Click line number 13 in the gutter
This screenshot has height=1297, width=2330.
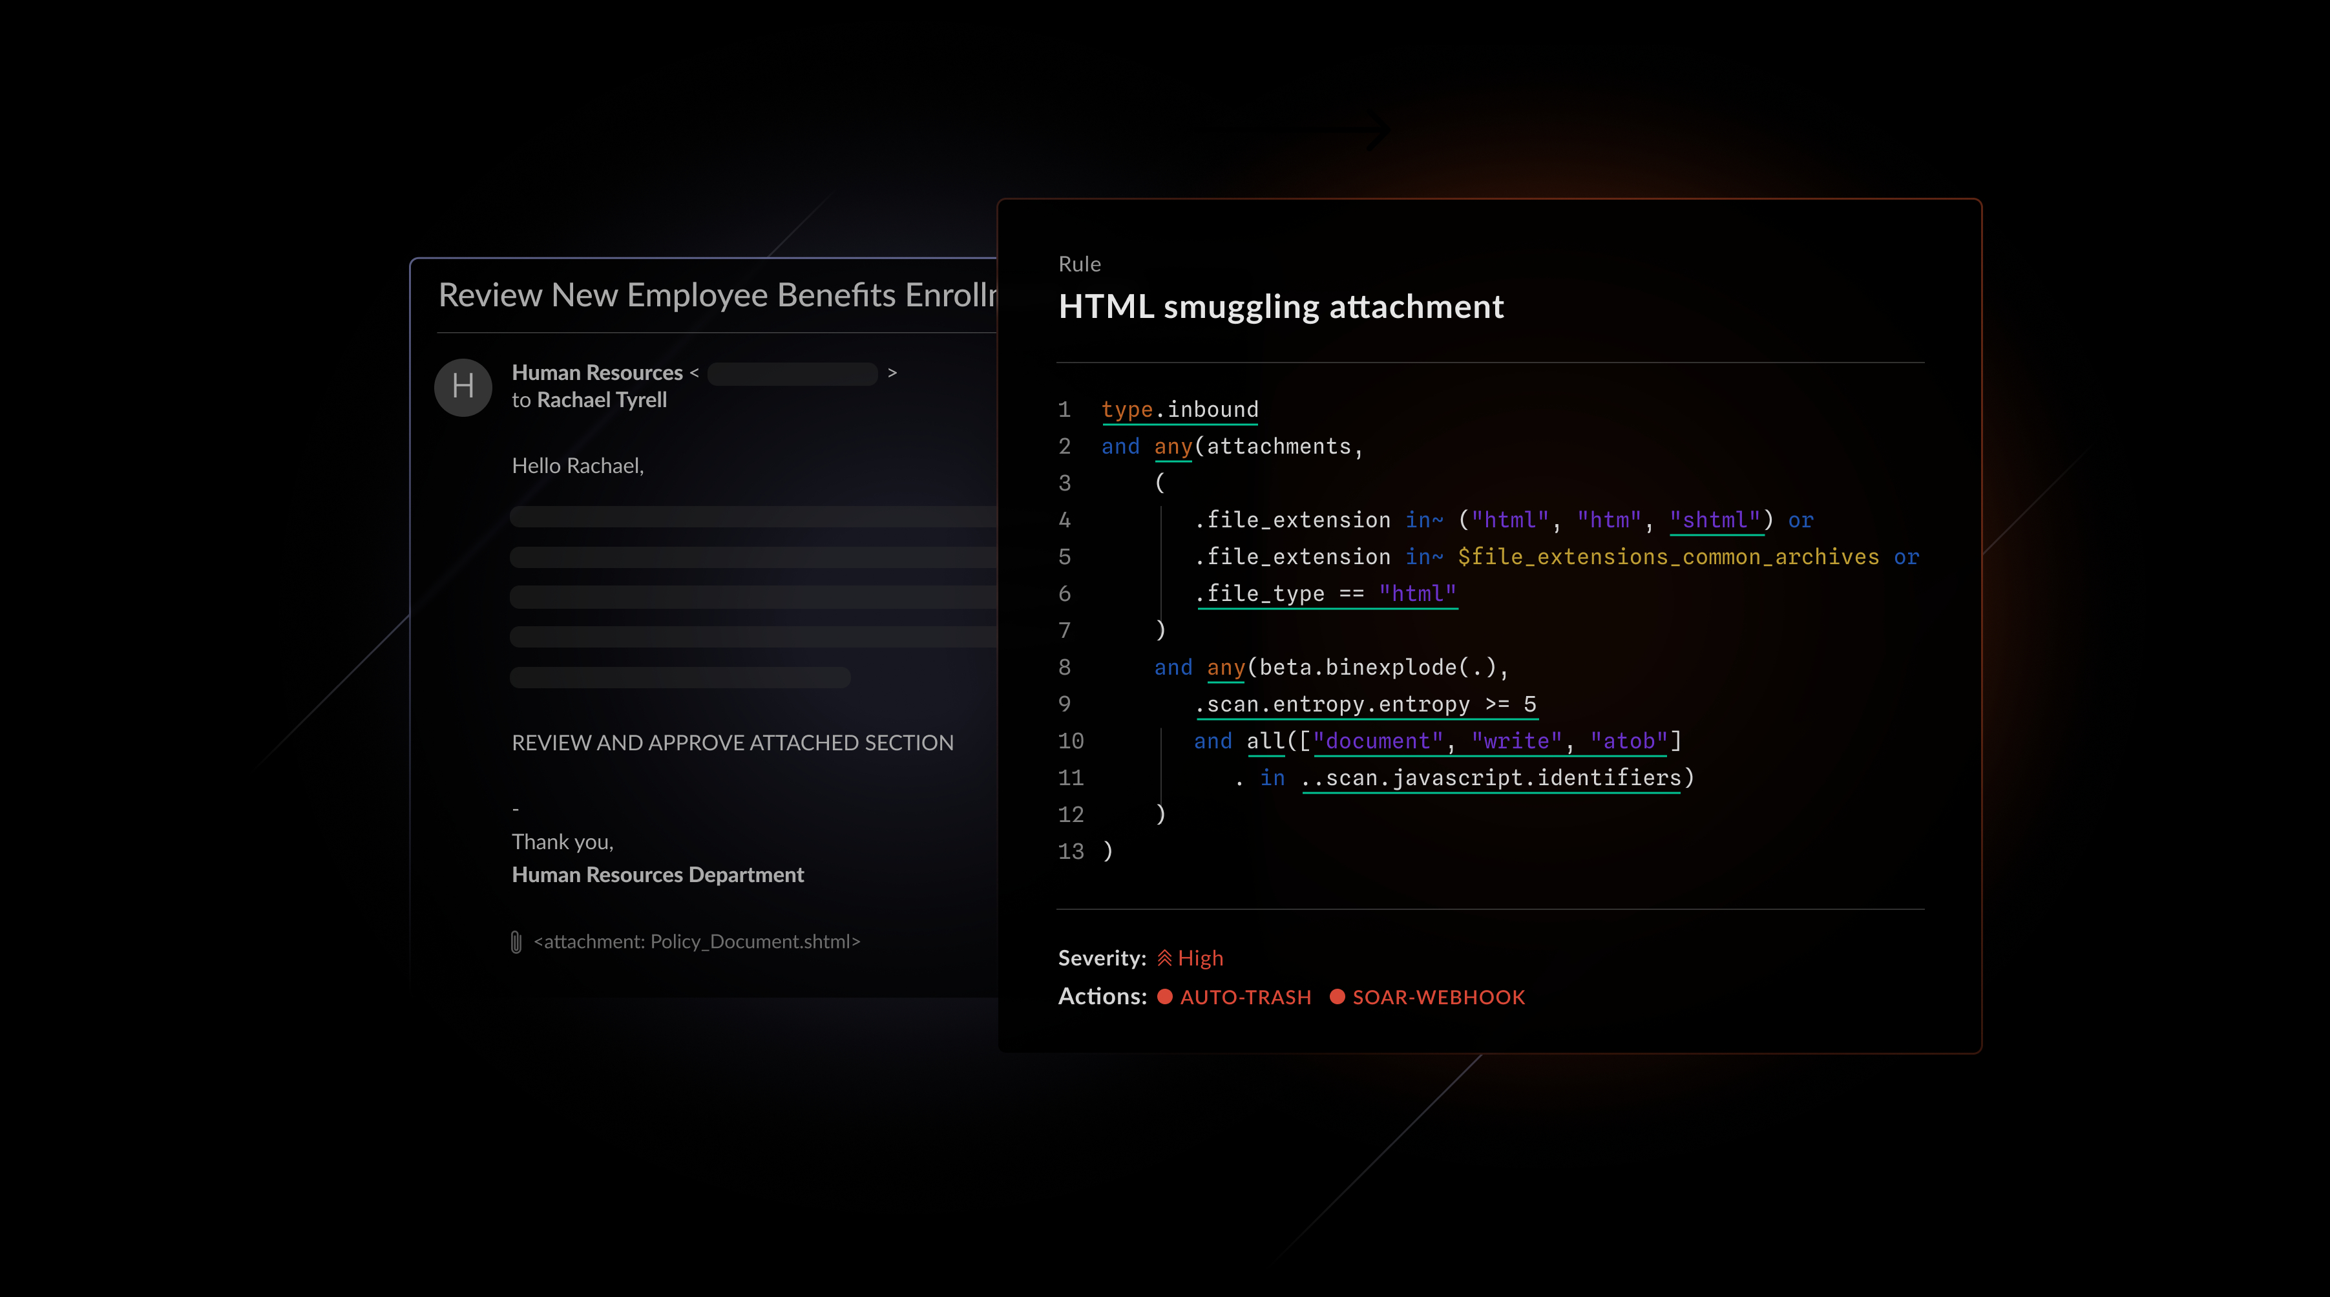pyautogui.click(x=1071, y=852)
